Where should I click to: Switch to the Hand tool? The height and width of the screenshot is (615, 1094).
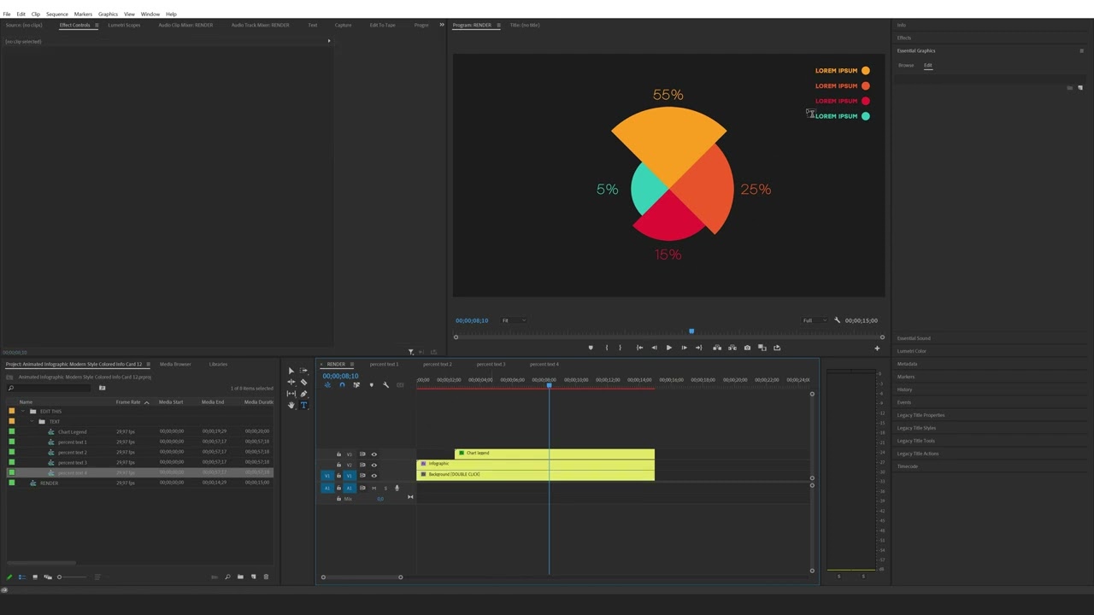[x=291, y=404]
